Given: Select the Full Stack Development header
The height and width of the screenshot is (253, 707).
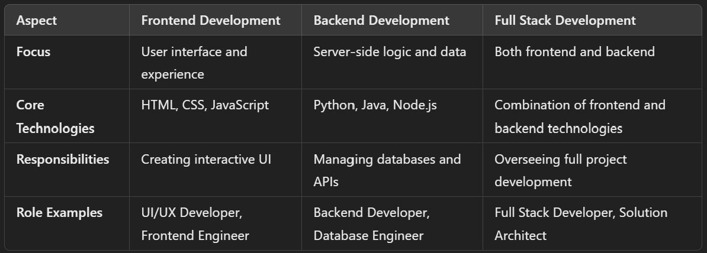Looking at the screenshot, I should click(565, 20).
